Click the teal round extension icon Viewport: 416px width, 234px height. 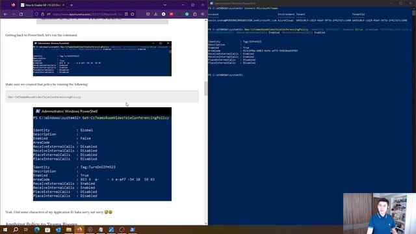pyautogui.click(x=187, y=14)
